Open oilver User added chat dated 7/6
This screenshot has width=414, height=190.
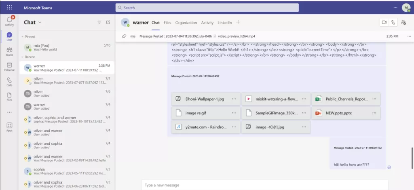[x=67, y=94]
